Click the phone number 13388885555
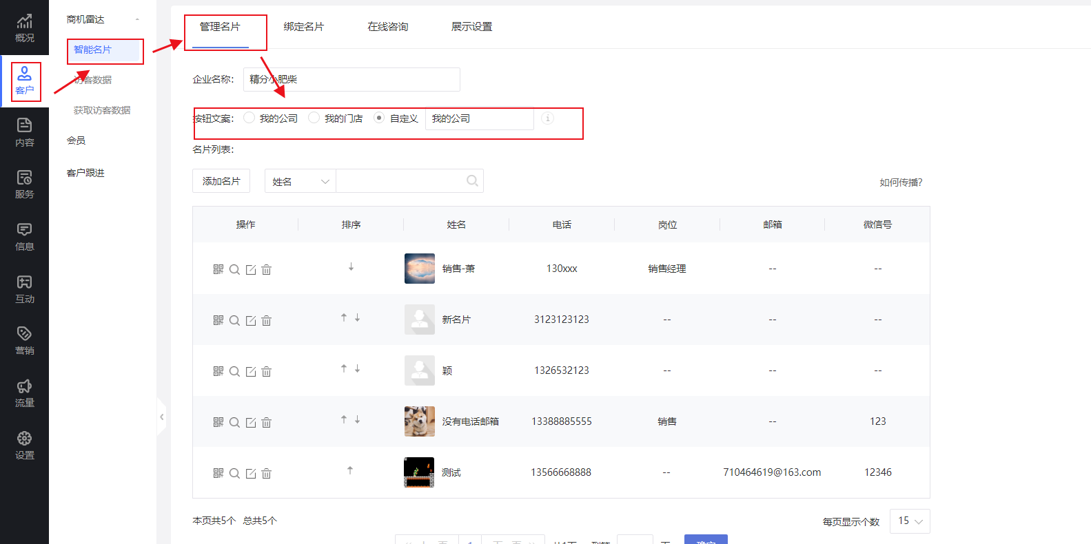 click(562, 421)
